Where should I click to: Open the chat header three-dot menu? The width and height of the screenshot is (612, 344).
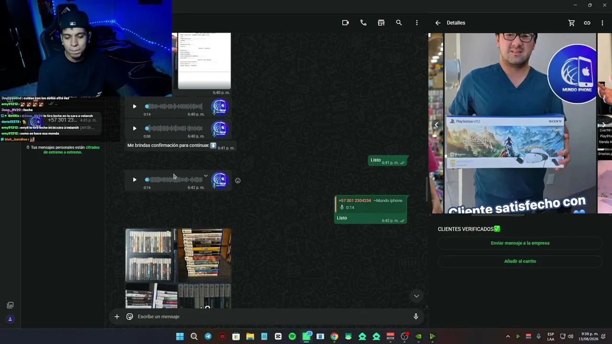[x=417, y=23]
